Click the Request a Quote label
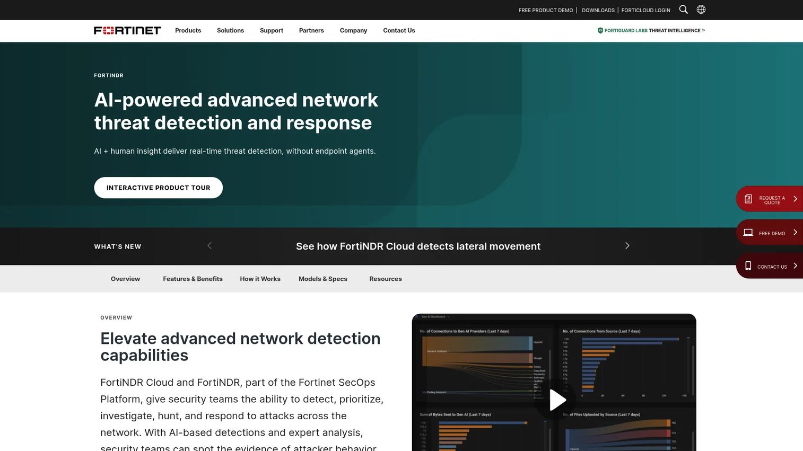The image size is (803, 451). coord(772,200)
